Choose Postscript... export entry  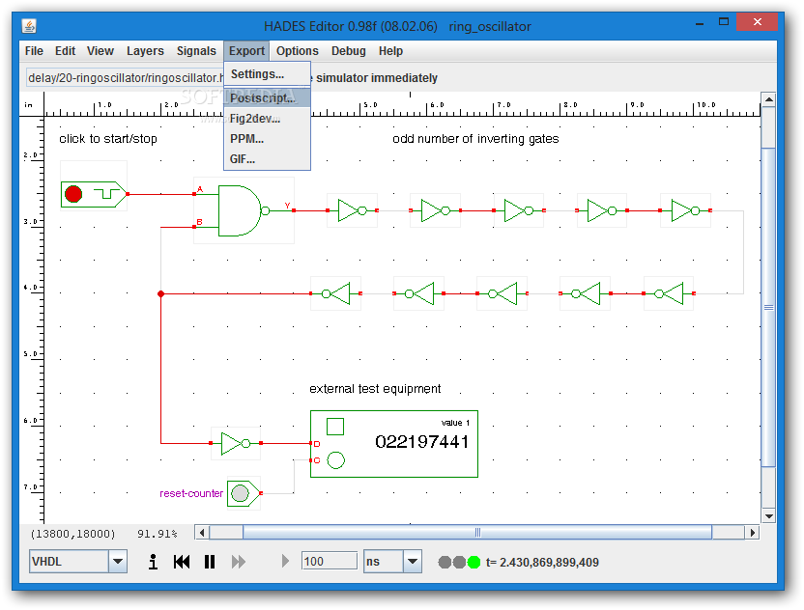[x=267, y=97]
